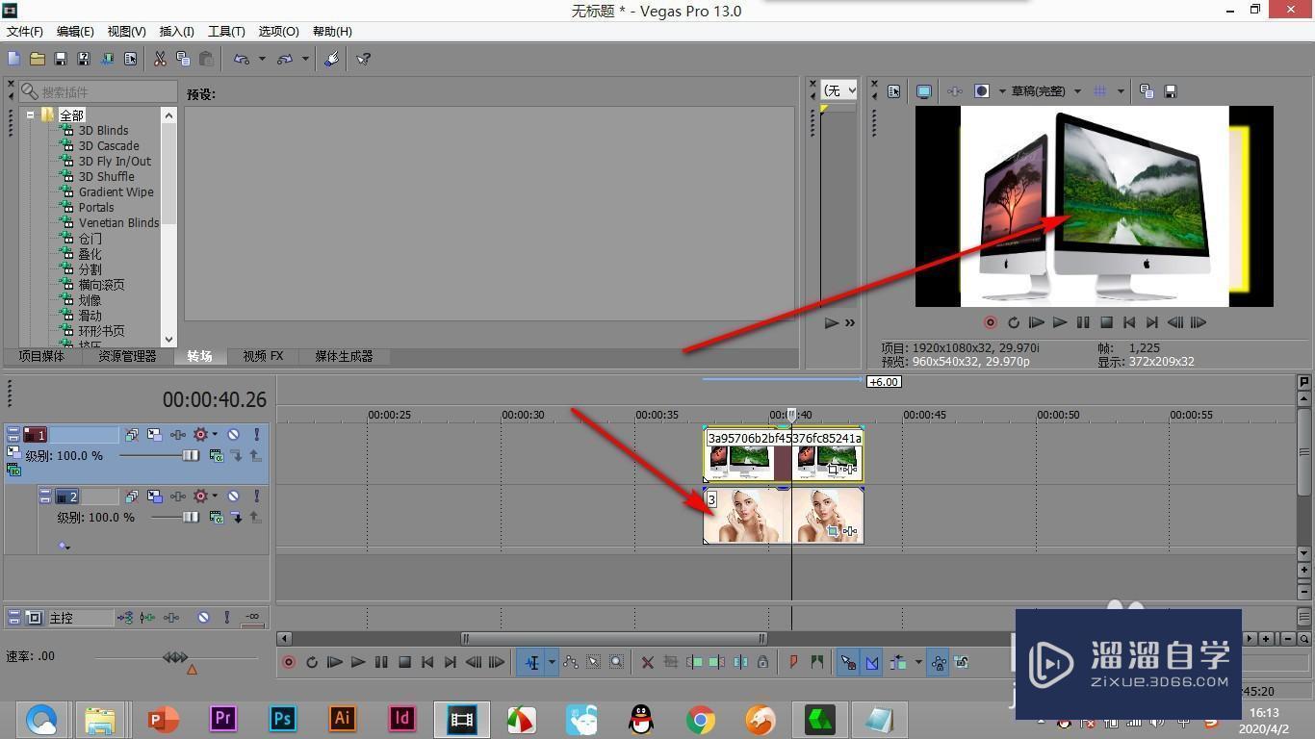The width and height of the screenshot is (1315, 739).
Task: Stop playback in the timeline transport
Action: pyautogui.click(x=405, y=662)
